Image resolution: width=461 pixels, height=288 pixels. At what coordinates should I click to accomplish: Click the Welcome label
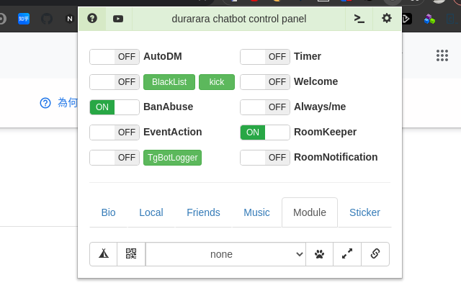coord(316,81)
